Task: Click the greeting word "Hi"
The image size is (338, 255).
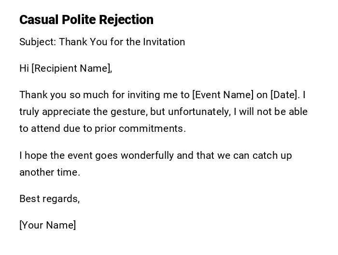Action: 24,68
